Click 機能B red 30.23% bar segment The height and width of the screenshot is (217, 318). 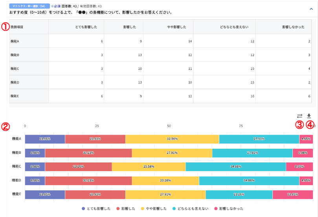[88, 153]
